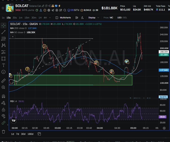Screen dimensions: 170x142
Task: Expand the more timeframes dropdown arrow
Action: tap(50, 18)
